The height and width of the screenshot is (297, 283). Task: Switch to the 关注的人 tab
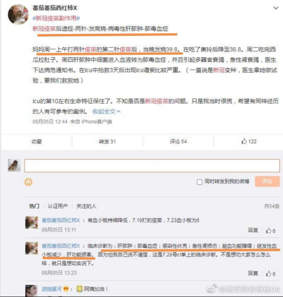pyautogui.click(x=86, y=206)
